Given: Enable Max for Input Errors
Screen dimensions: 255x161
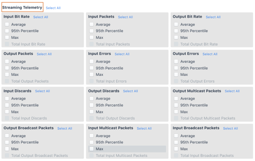Looking at the screenshot, I should pos(91,74).
